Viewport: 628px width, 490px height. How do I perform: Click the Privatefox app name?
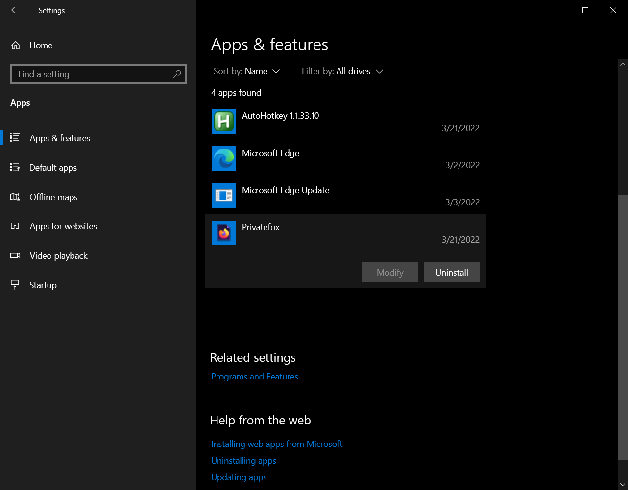pyautogui.click(x=261, y=227)
